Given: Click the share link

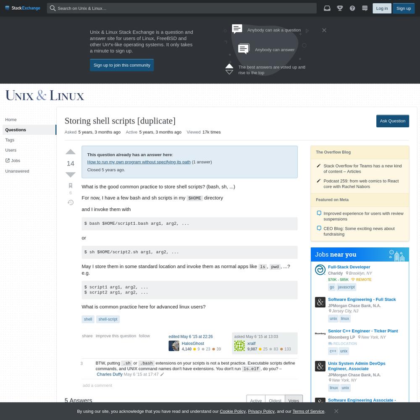Looking at the screenshot, I should [87, 336].
